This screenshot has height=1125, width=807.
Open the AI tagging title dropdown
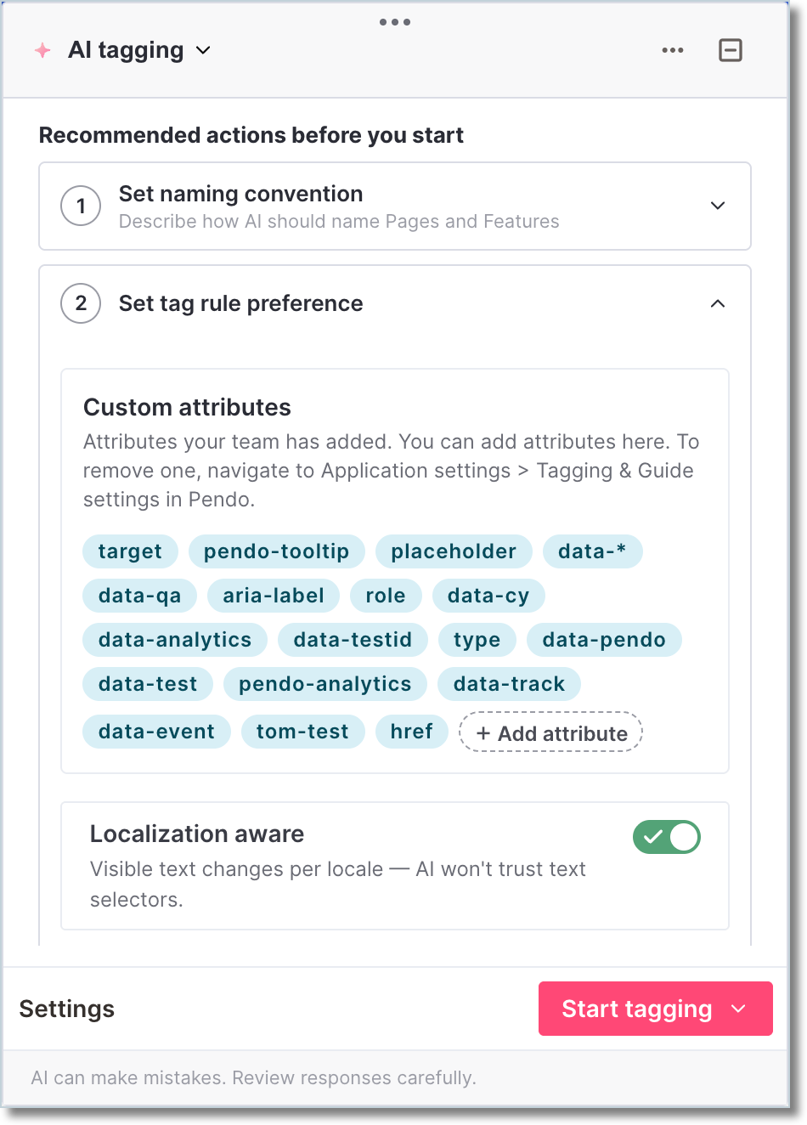pyautogui.click(x=203, y=50)
